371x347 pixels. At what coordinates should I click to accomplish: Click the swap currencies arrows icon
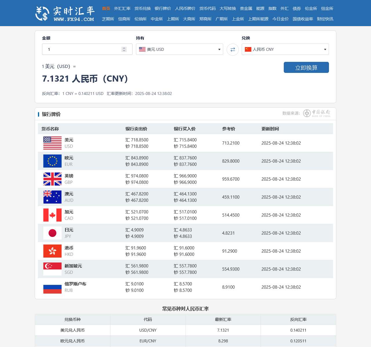[232, 49]
